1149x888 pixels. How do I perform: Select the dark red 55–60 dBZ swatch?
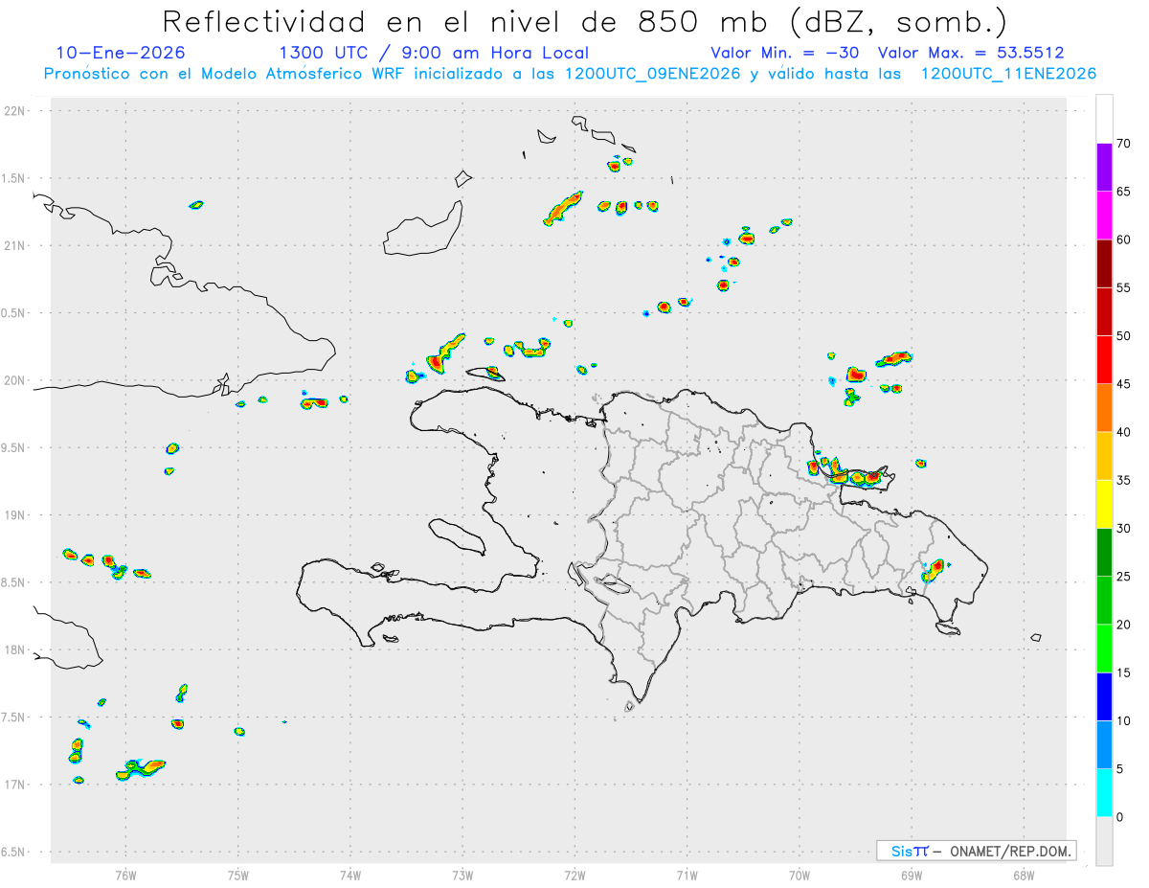pos(1104,263)
